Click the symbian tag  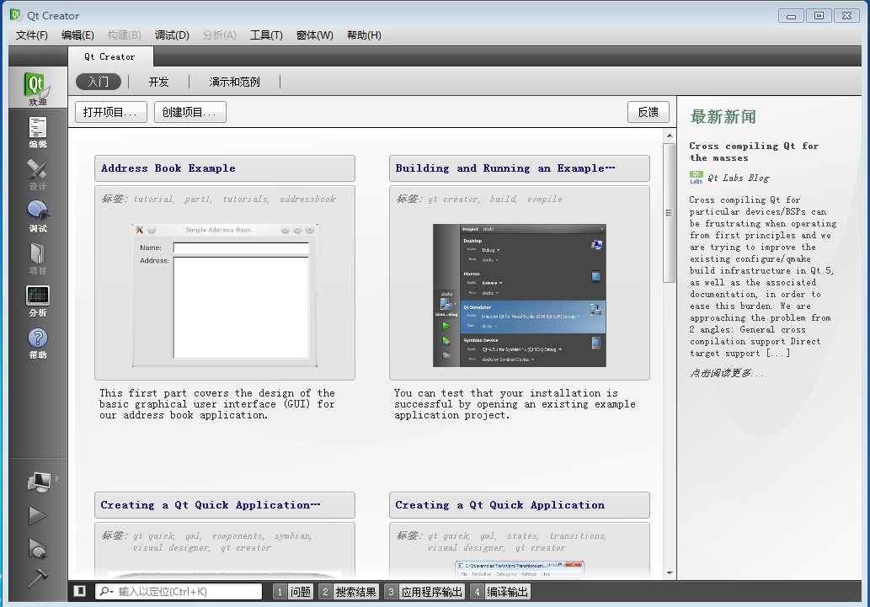tap(292, 535)
